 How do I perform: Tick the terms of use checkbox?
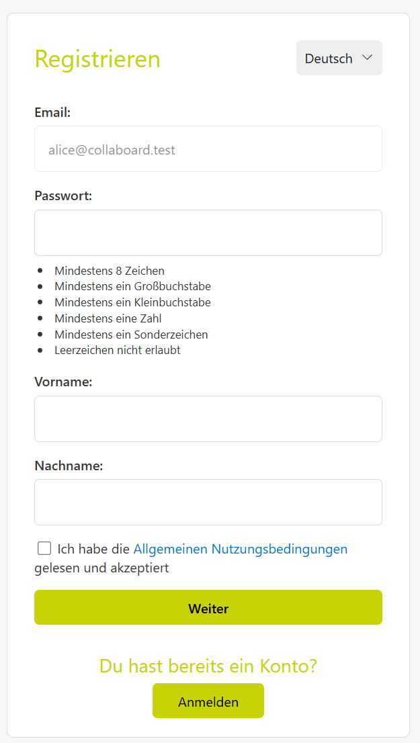pos(44,548)
